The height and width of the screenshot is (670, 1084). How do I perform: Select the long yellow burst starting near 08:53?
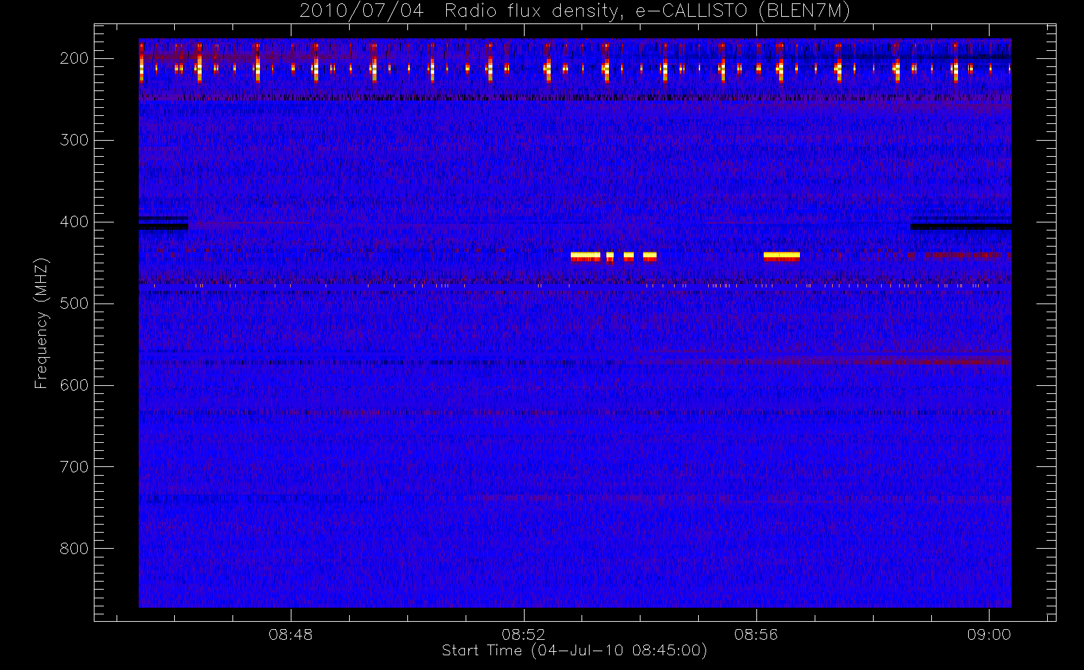586,256
